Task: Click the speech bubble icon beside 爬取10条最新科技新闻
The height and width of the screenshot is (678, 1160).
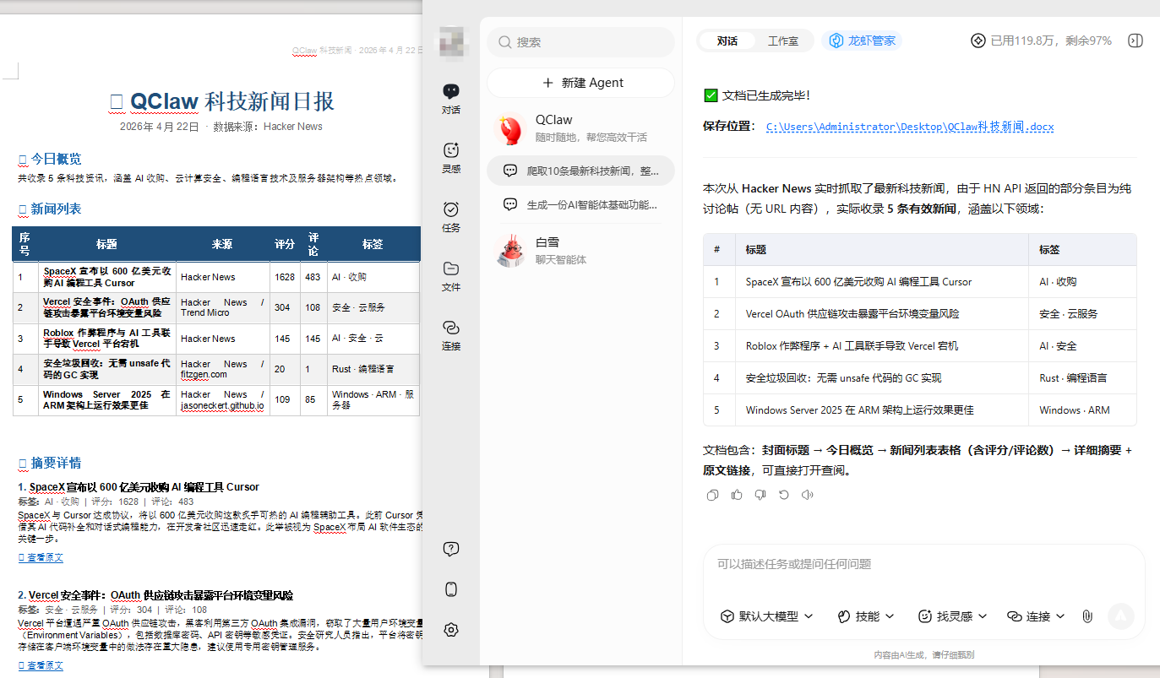Action: coord(510,171)
